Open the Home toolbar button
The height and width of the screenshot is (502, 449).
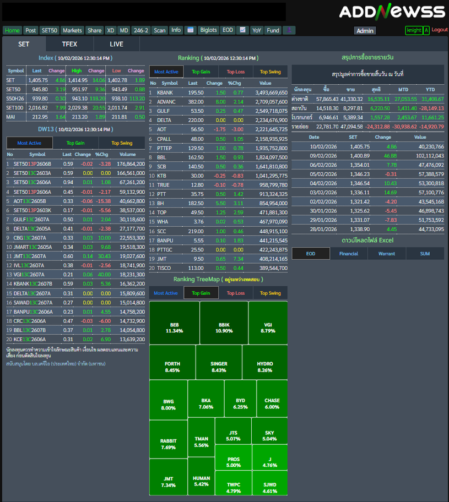[12, 30]
